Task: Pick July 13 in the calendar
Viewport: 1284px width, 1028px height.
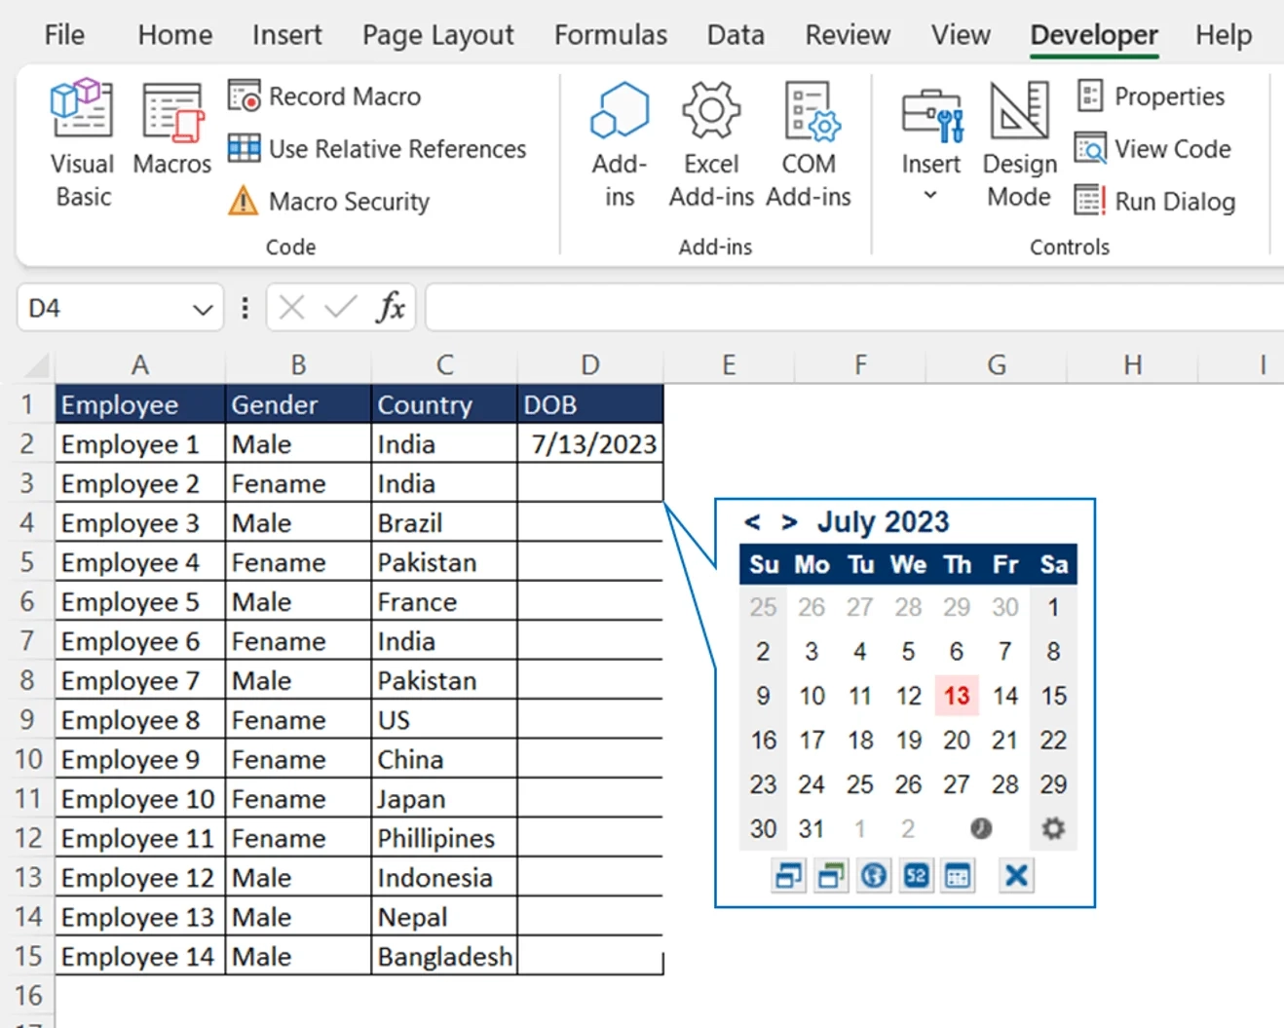Action: (957, 696)
